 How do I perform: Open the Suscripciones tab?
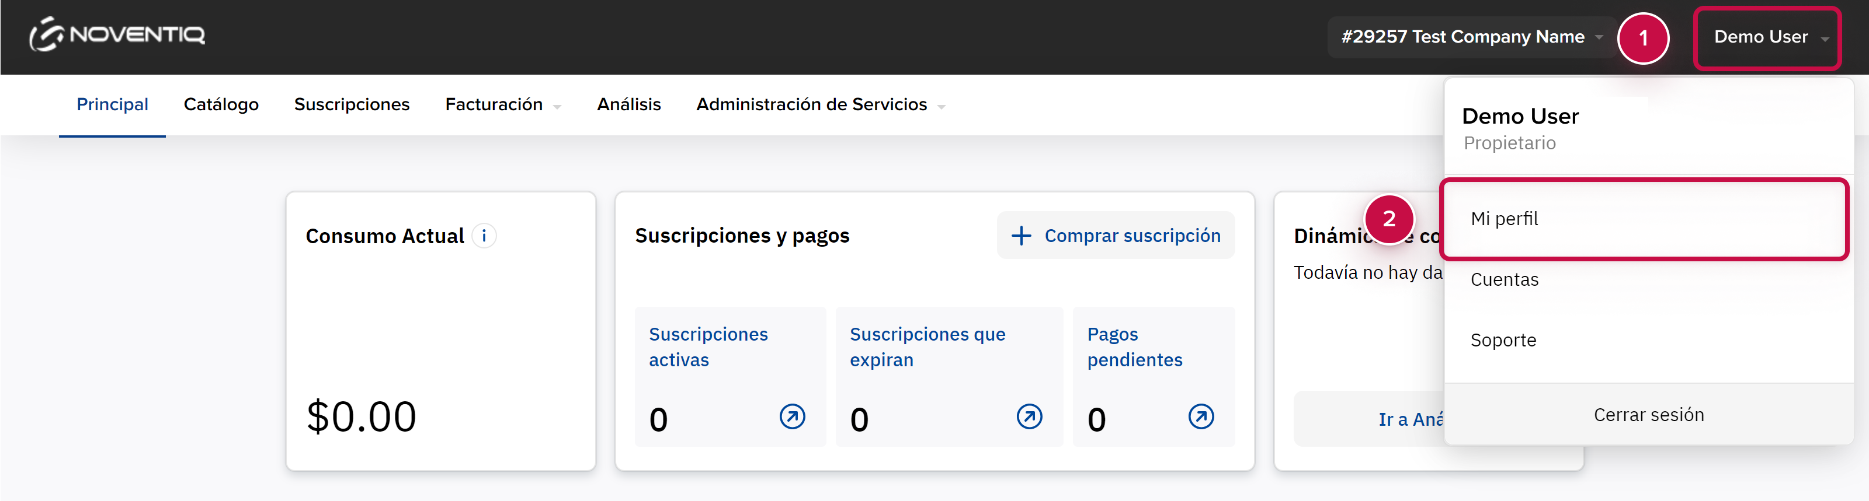[352, 105]
